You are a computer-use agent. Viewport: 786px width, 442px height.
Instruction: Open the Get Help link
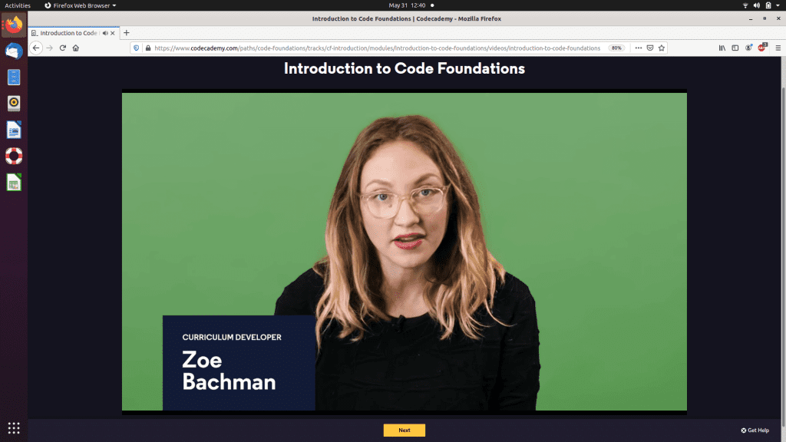(x=755, y=430)
